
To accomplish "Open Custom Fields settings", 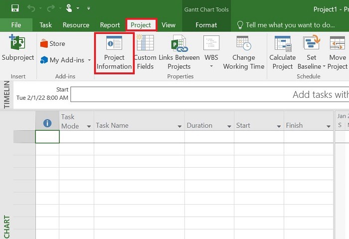I will point(145,52).
